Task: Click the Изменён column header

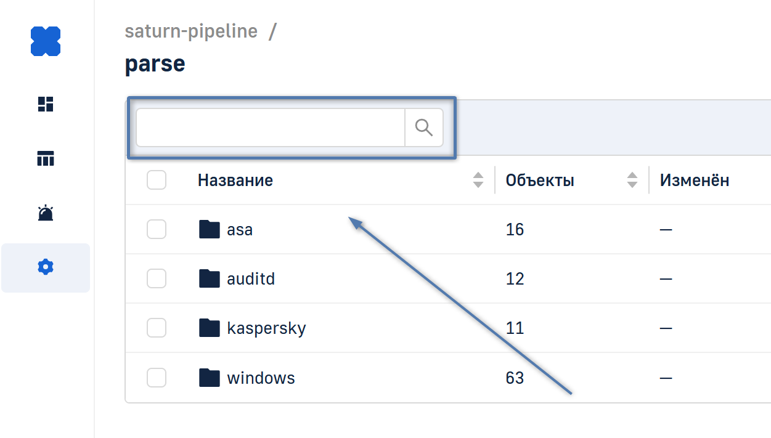Action: pyautogui.click(x=695, y=180)
